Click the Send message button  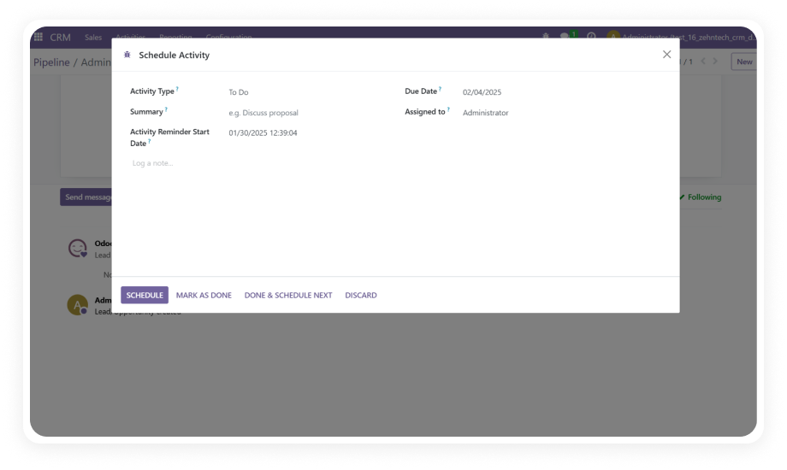[86, 197]
